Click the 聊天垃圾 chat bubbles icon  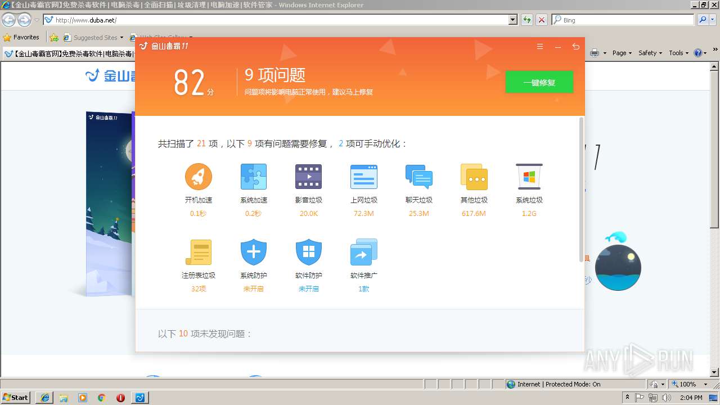coord(418,177)
